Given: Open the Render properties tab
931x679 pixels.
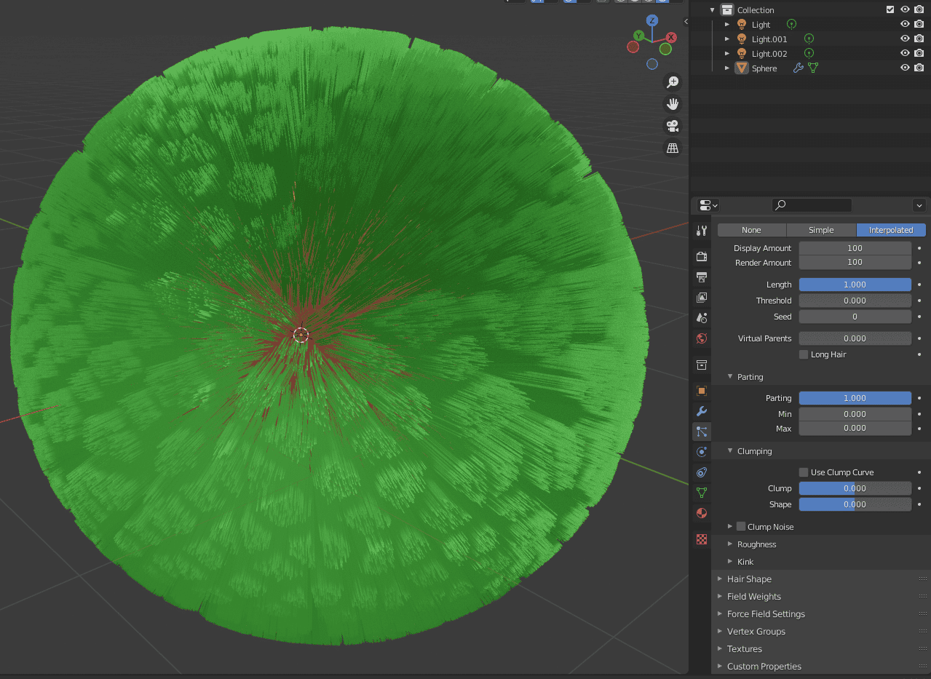Looking at the screenshot, I should point(701,256).
